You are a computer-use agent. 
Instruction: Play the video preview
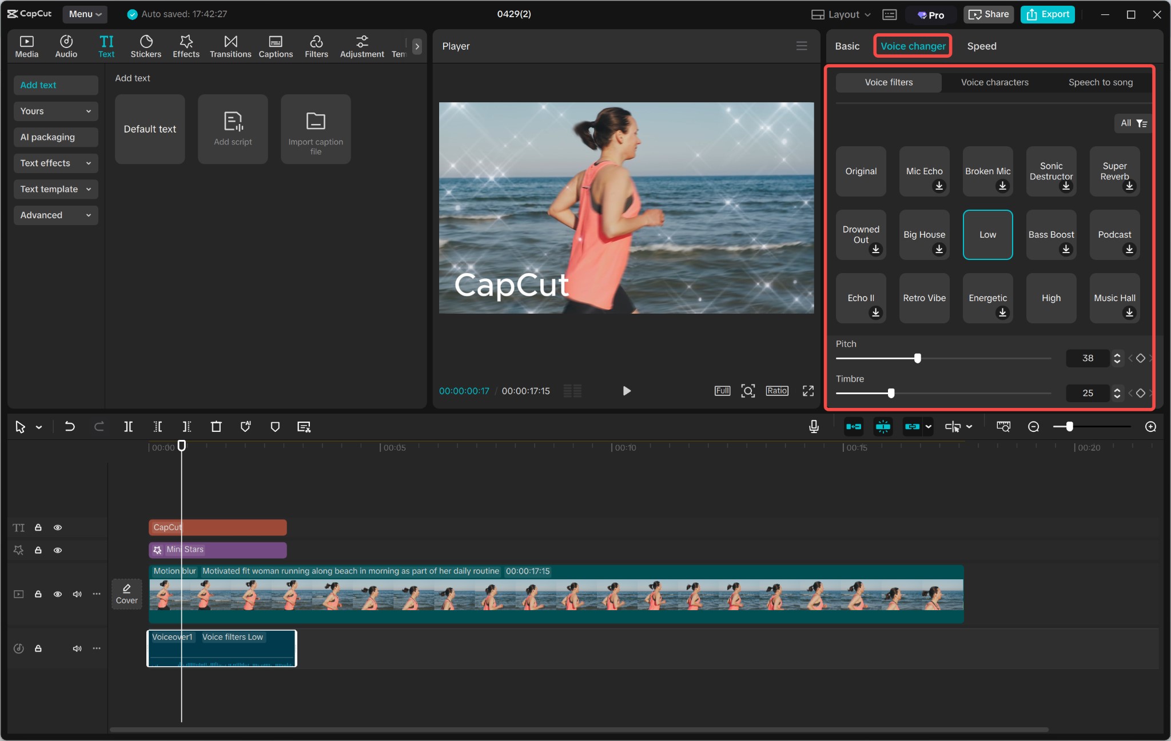(x=627, y=391)
